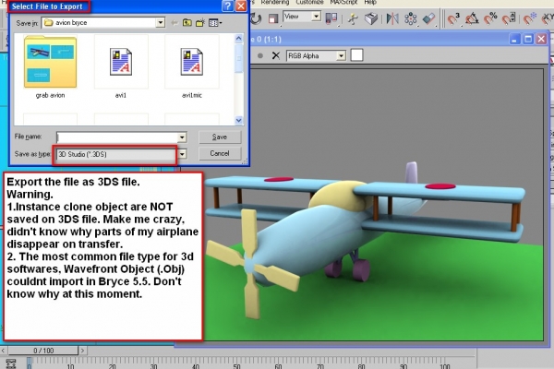This screenshot has height=369, width=554.
Task: Select the Scale tool in main toolbar
Action: 273,18
